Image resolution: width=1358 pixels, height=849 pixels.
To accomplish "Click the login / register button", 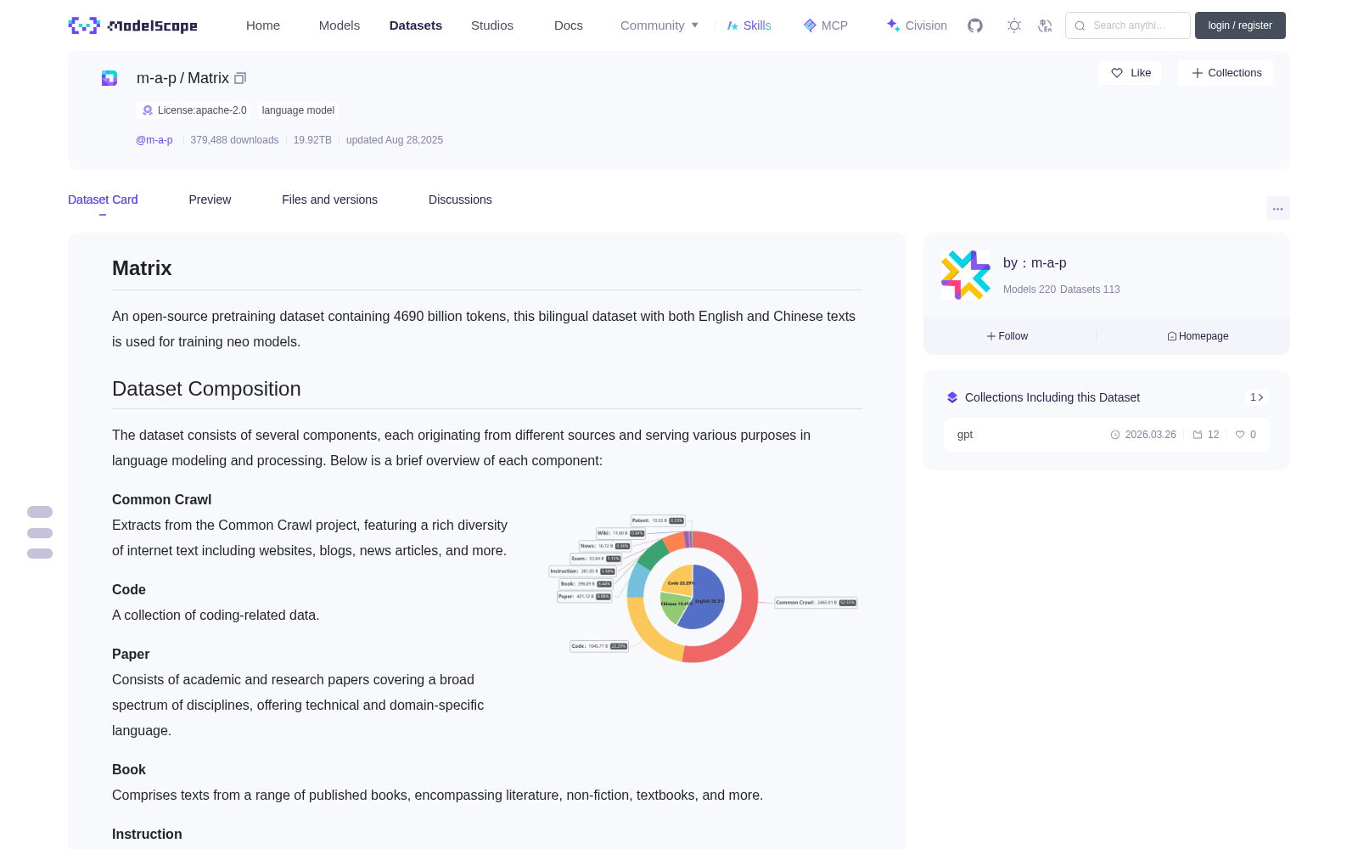I will 1240,25.
